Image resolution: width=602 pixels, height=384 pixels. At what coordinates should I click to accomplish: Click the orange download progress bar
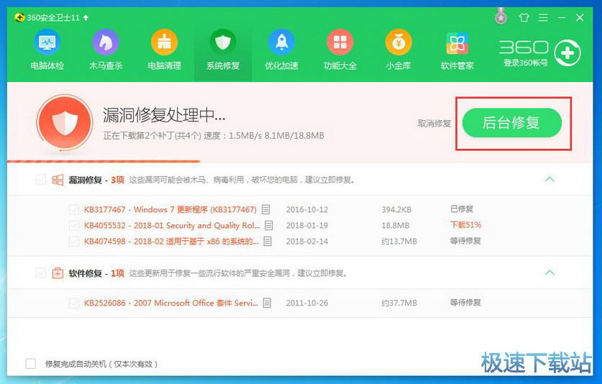[104, 161]
